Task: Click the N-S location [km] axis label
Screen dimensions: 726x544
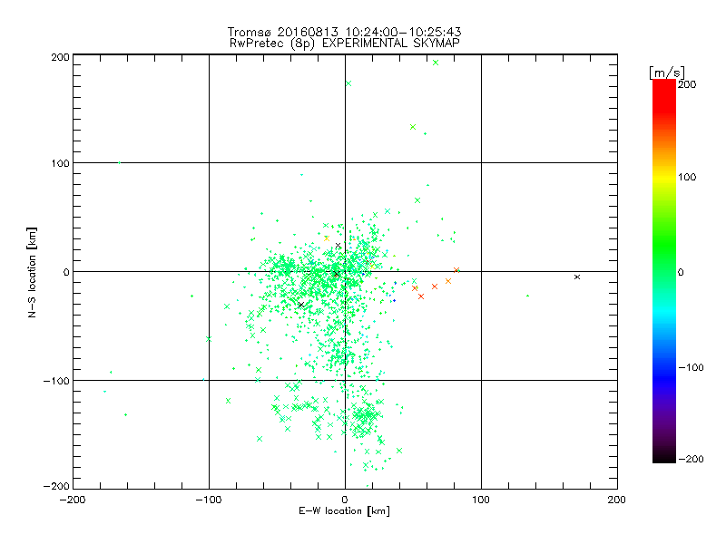Action: pyautogui.click(x=32, y=273)
